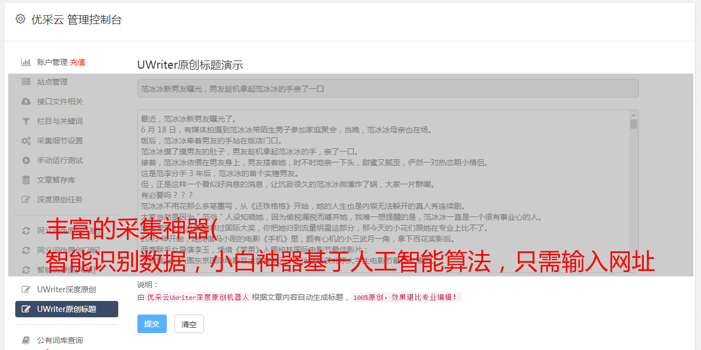Click the 清空 button

pyautogui.click(x=189, y=324)
